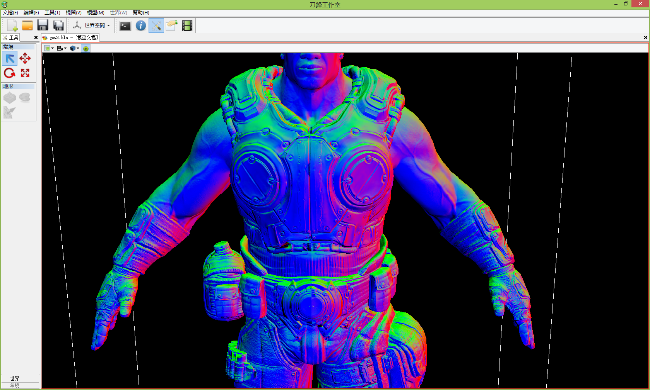This screenshot has width=650, height=390.
Task: Close the gow3.blm document tab
Action: click(645, 37)
